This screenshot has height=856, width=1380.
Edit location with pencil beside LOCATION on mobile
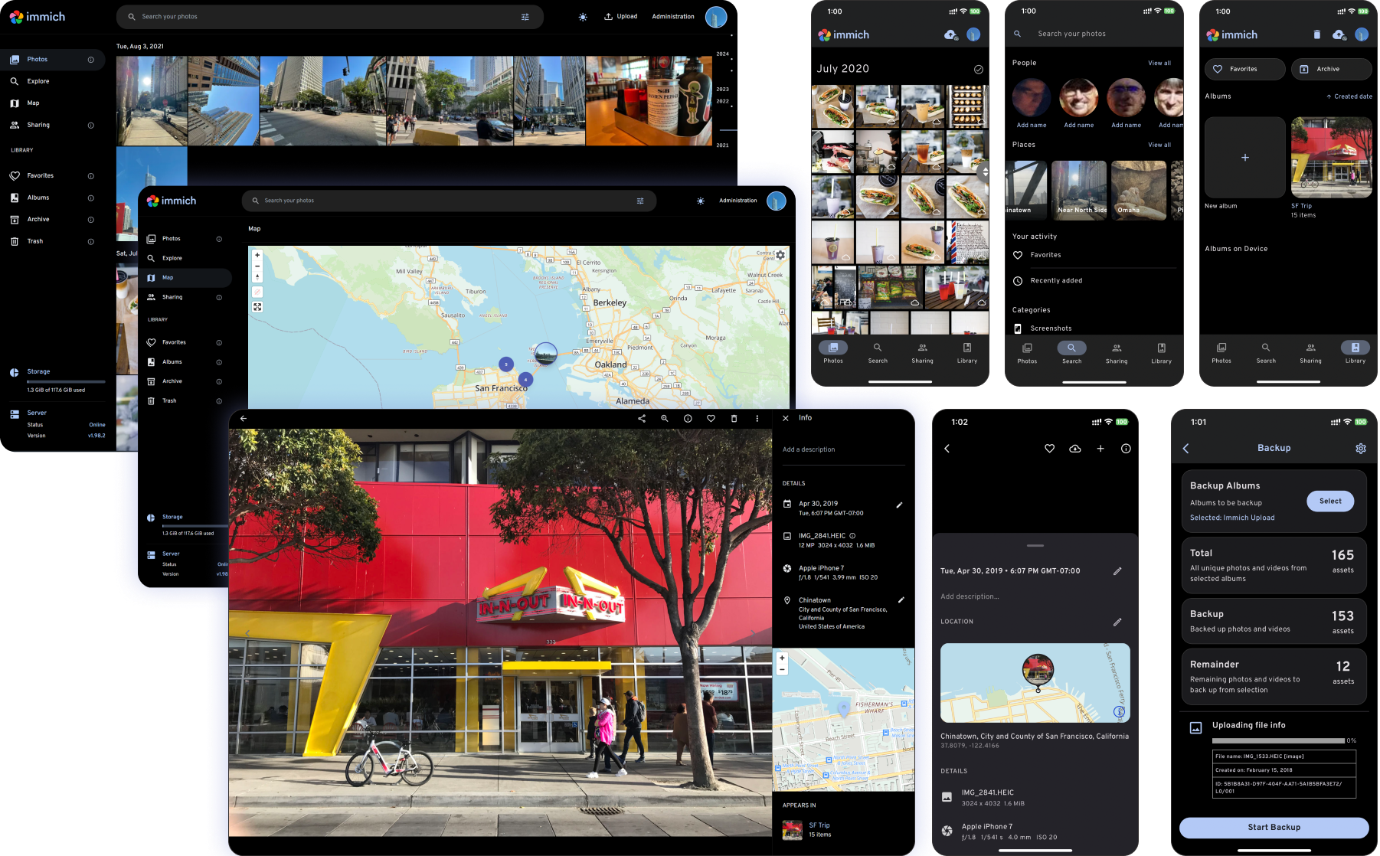point(1117,622)
